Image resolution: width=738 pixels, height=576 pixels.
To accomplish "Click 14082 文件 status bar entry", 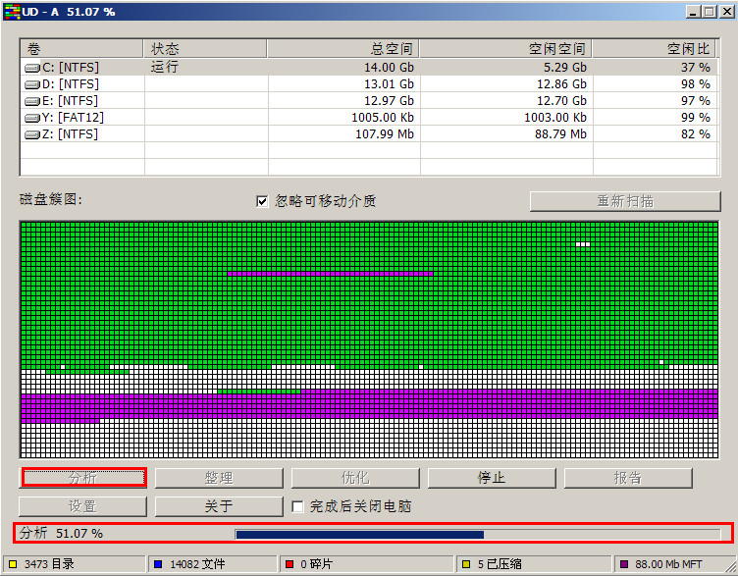I will point(213,564).
